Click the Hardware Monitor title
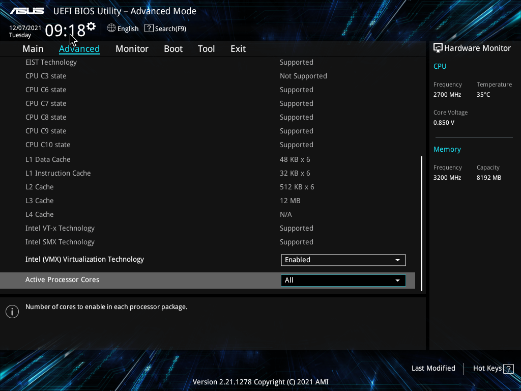This screenshot has width=521, height=391. pos(477,48)
